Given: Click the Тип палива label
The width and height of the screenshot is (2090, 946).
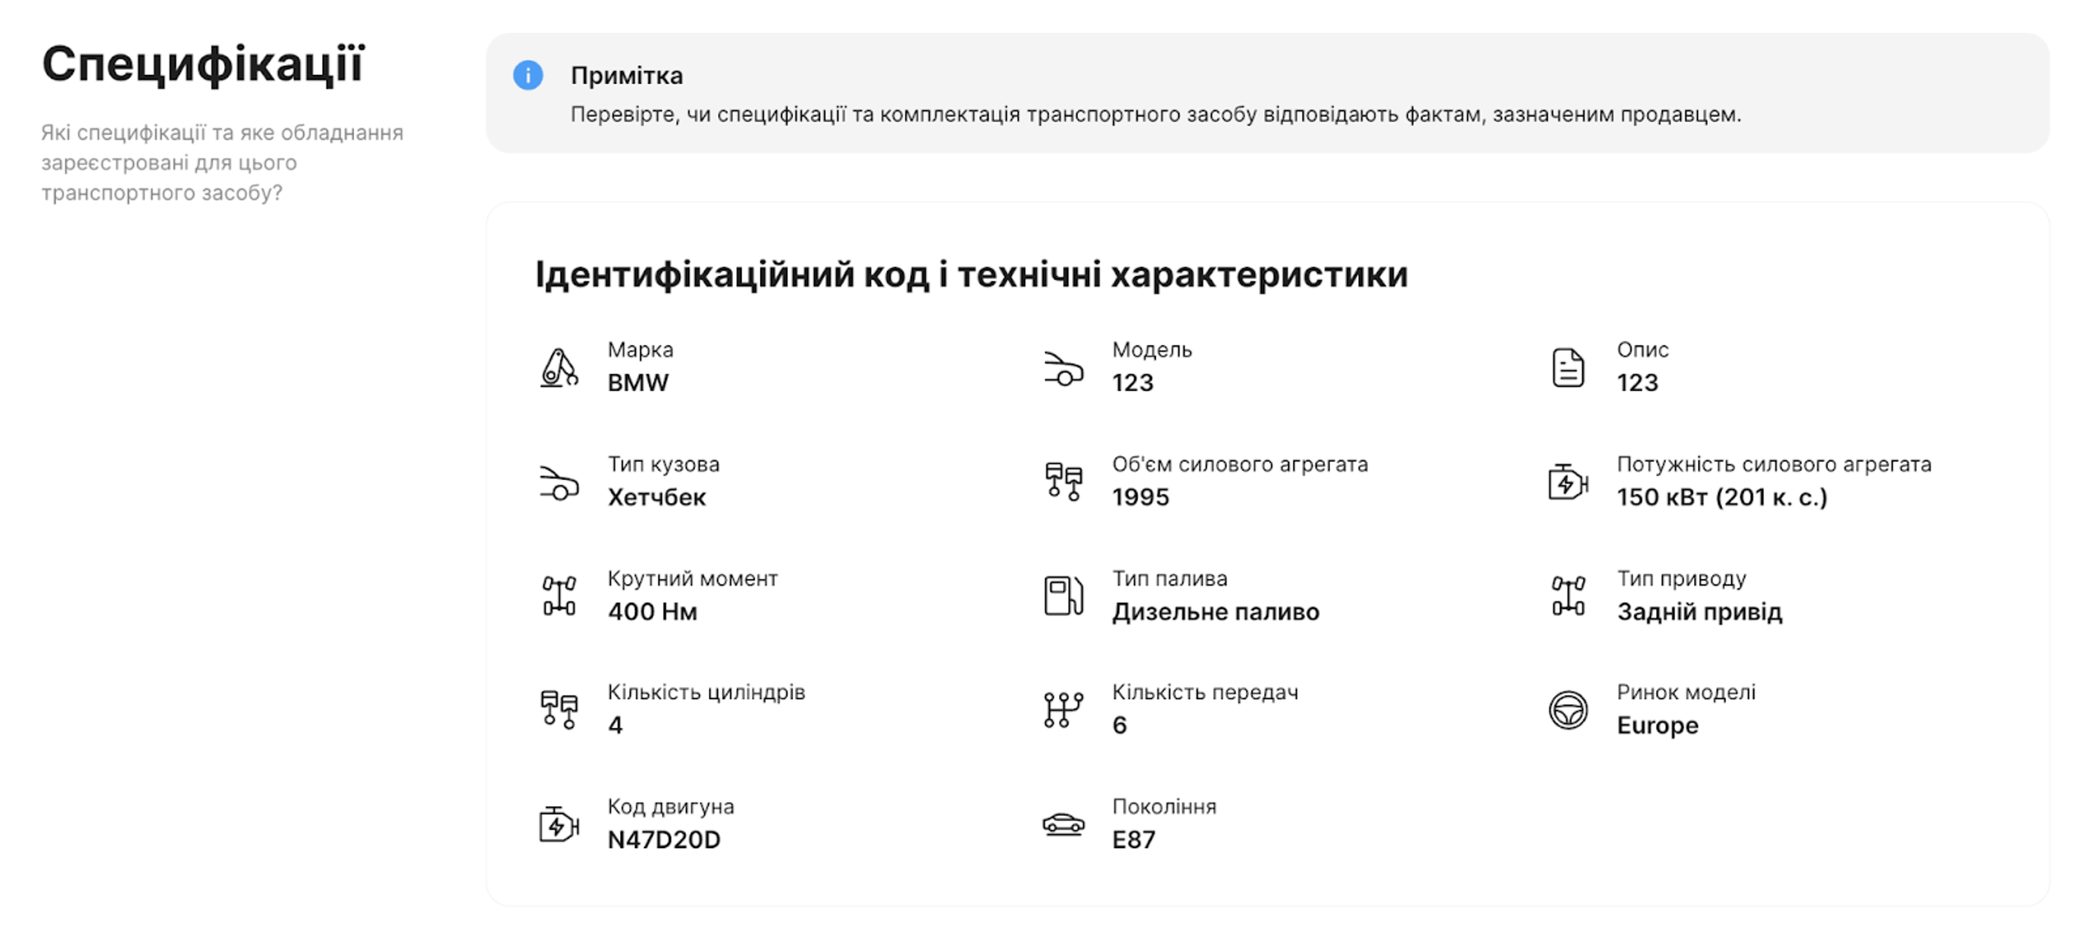Looking at the screenshot, I should [x=1170, y=579].
